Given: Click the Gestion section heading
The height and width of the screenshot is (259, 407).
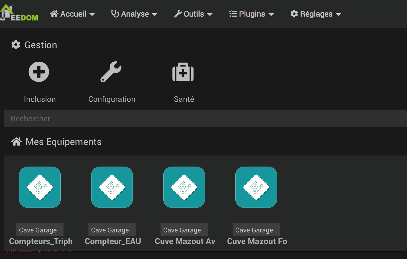Looking at the screenshot, I should click(x=41, y=45).
